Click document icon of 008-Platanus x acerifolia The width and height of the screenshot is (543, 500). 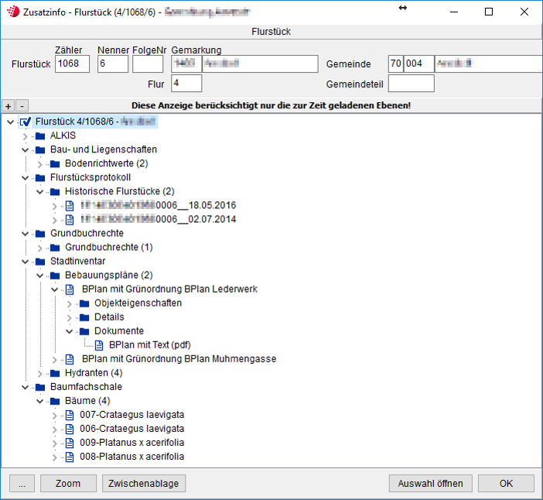pyautogui.click(x=70, y=457)
